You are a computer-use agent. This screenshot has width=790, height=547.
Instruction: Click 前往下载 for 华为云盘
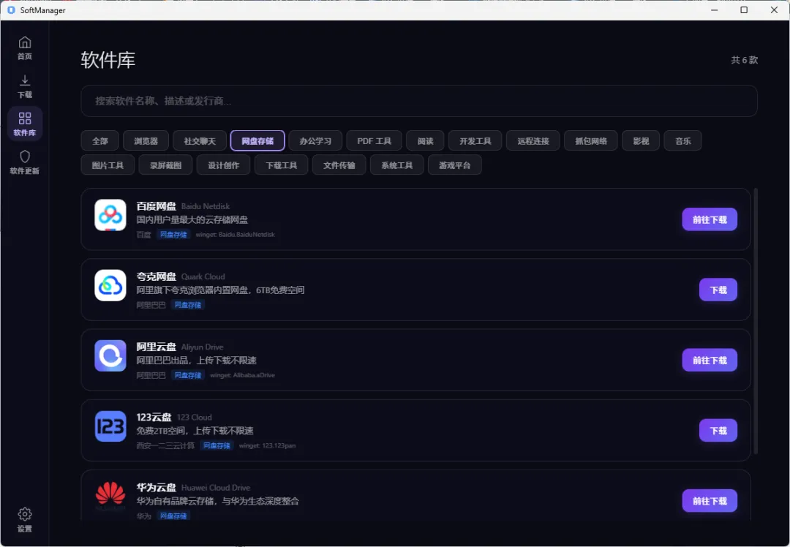pos(710,501)
